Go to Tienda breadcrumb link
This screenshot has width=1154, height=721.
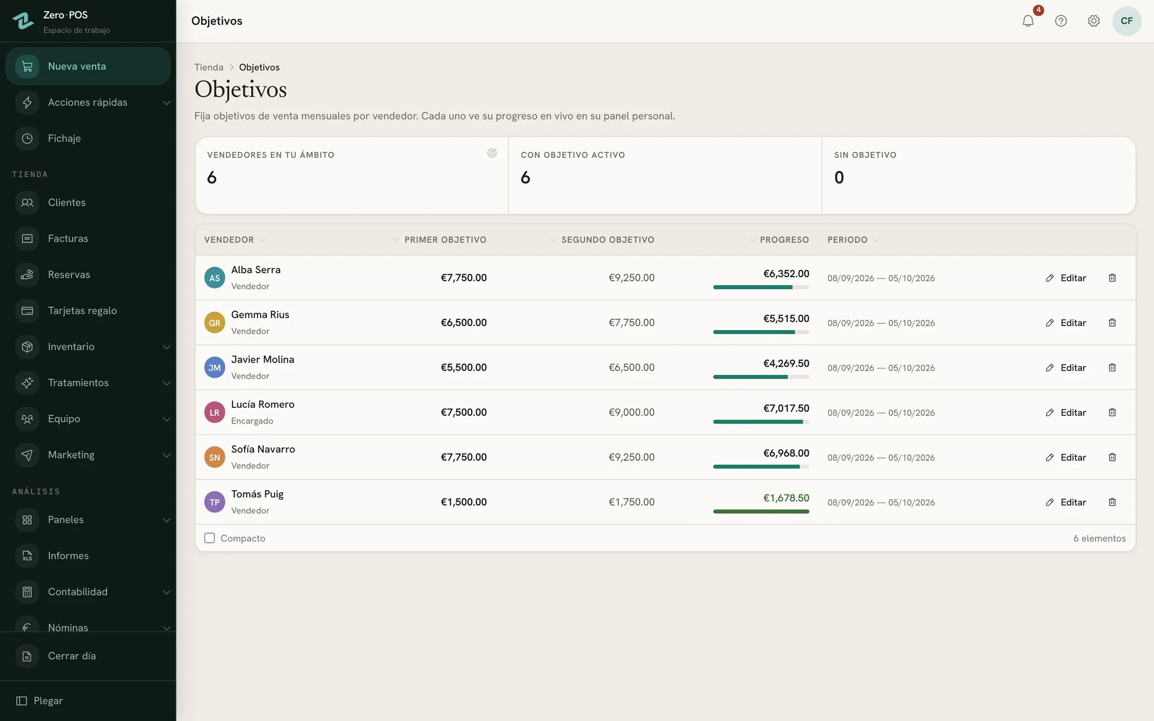point(208,67)
